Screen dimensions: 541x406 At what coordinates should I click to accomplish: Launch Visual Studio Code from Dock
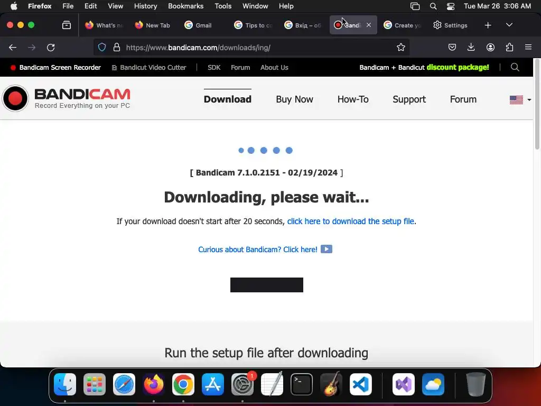pos(360,384)
